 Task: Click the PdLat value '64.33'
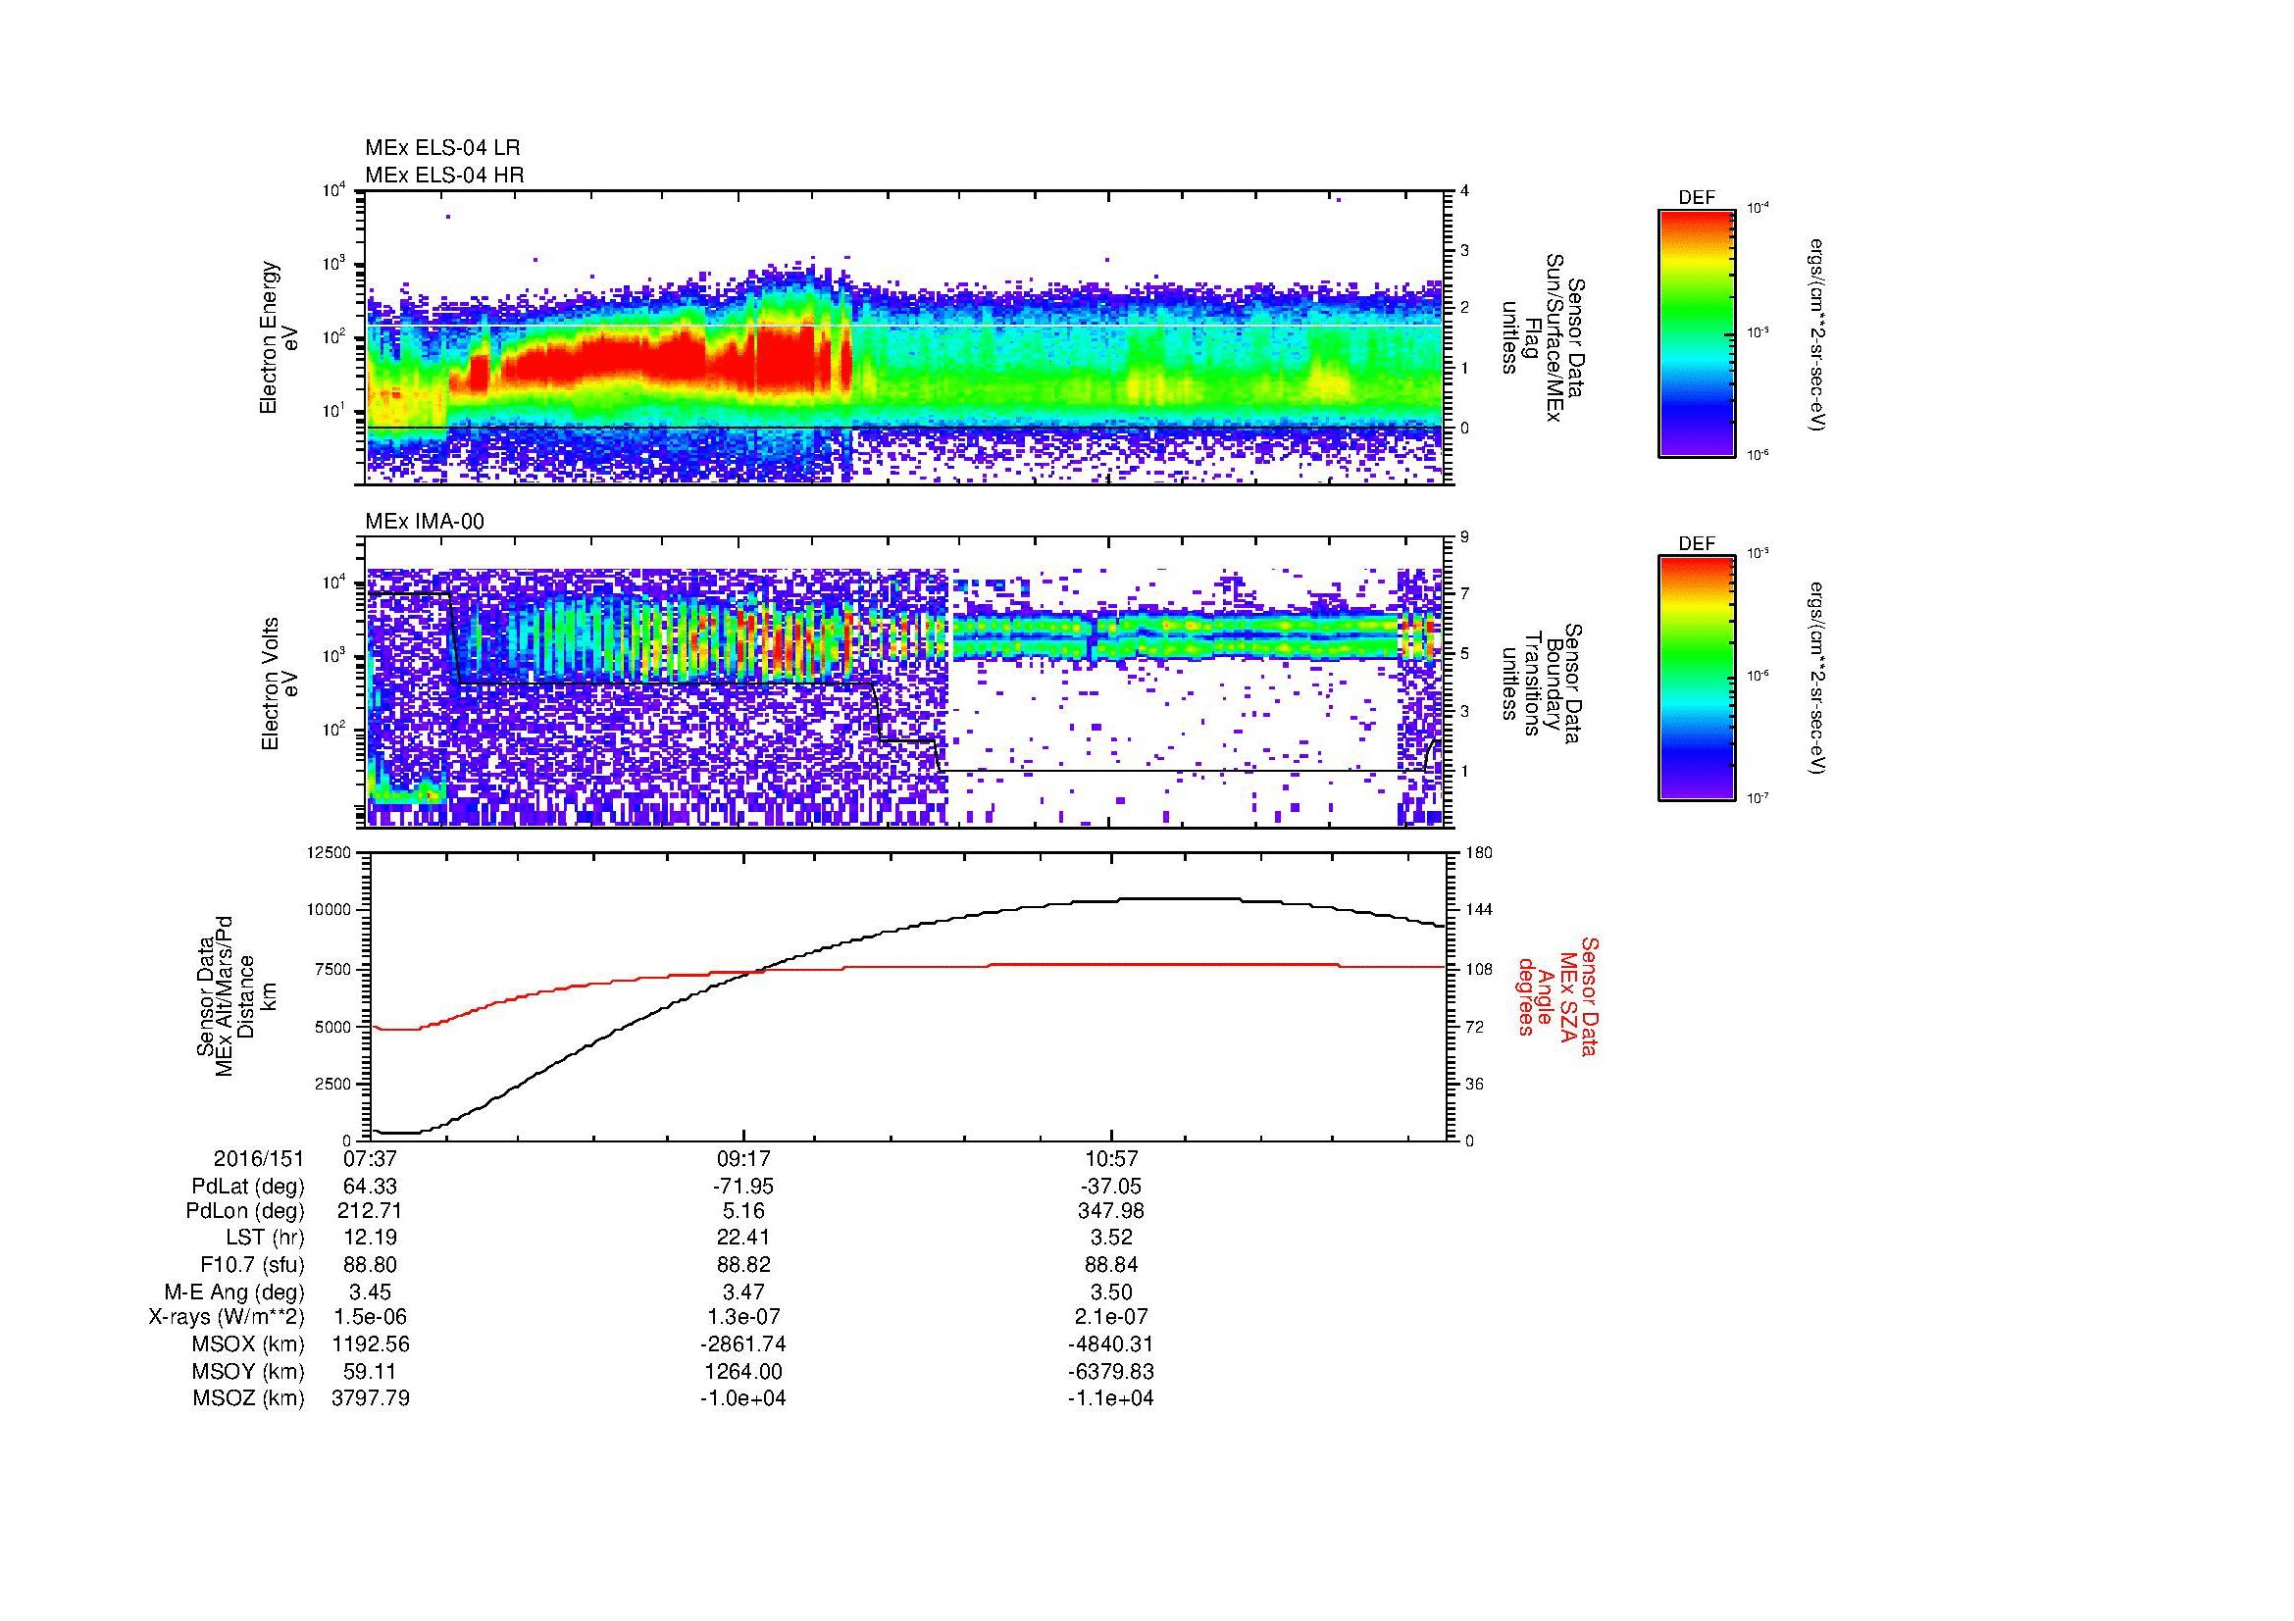point(370,1187)
